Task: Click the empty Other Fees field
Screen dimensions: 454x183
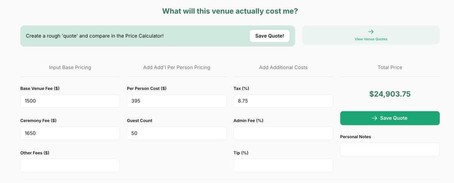Action: pyautogui.click(x=70, y=165)
